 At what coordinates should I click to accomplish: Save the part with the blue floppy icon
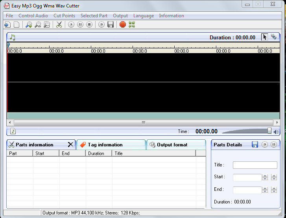coord(255,144)
